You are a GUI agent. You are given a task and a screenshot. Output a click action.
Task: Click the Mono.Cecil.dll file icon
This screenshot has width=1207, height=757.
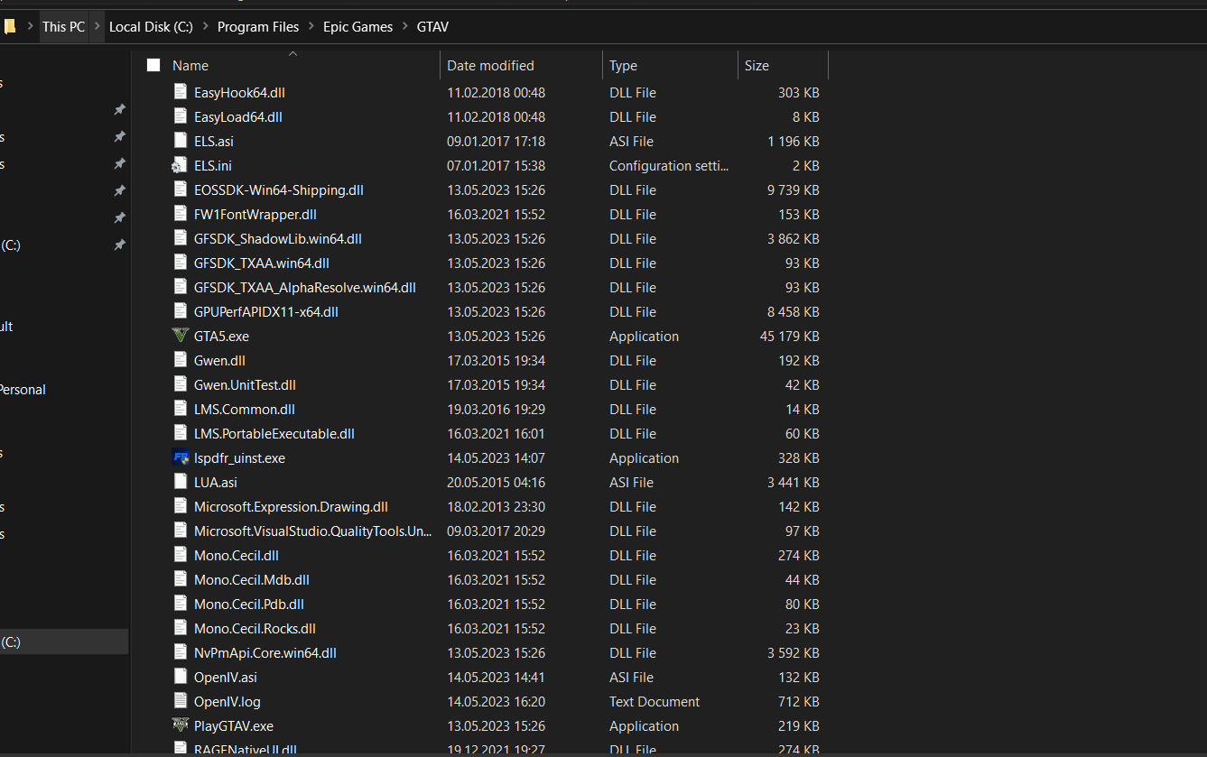pos(180,555)
